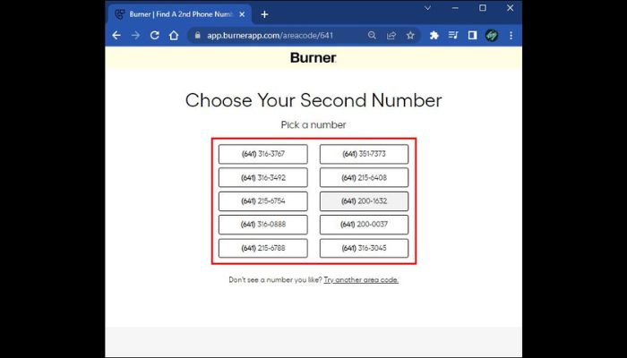Close the Burner browser tab
627x358 pixels.
(x=242, y=14)
